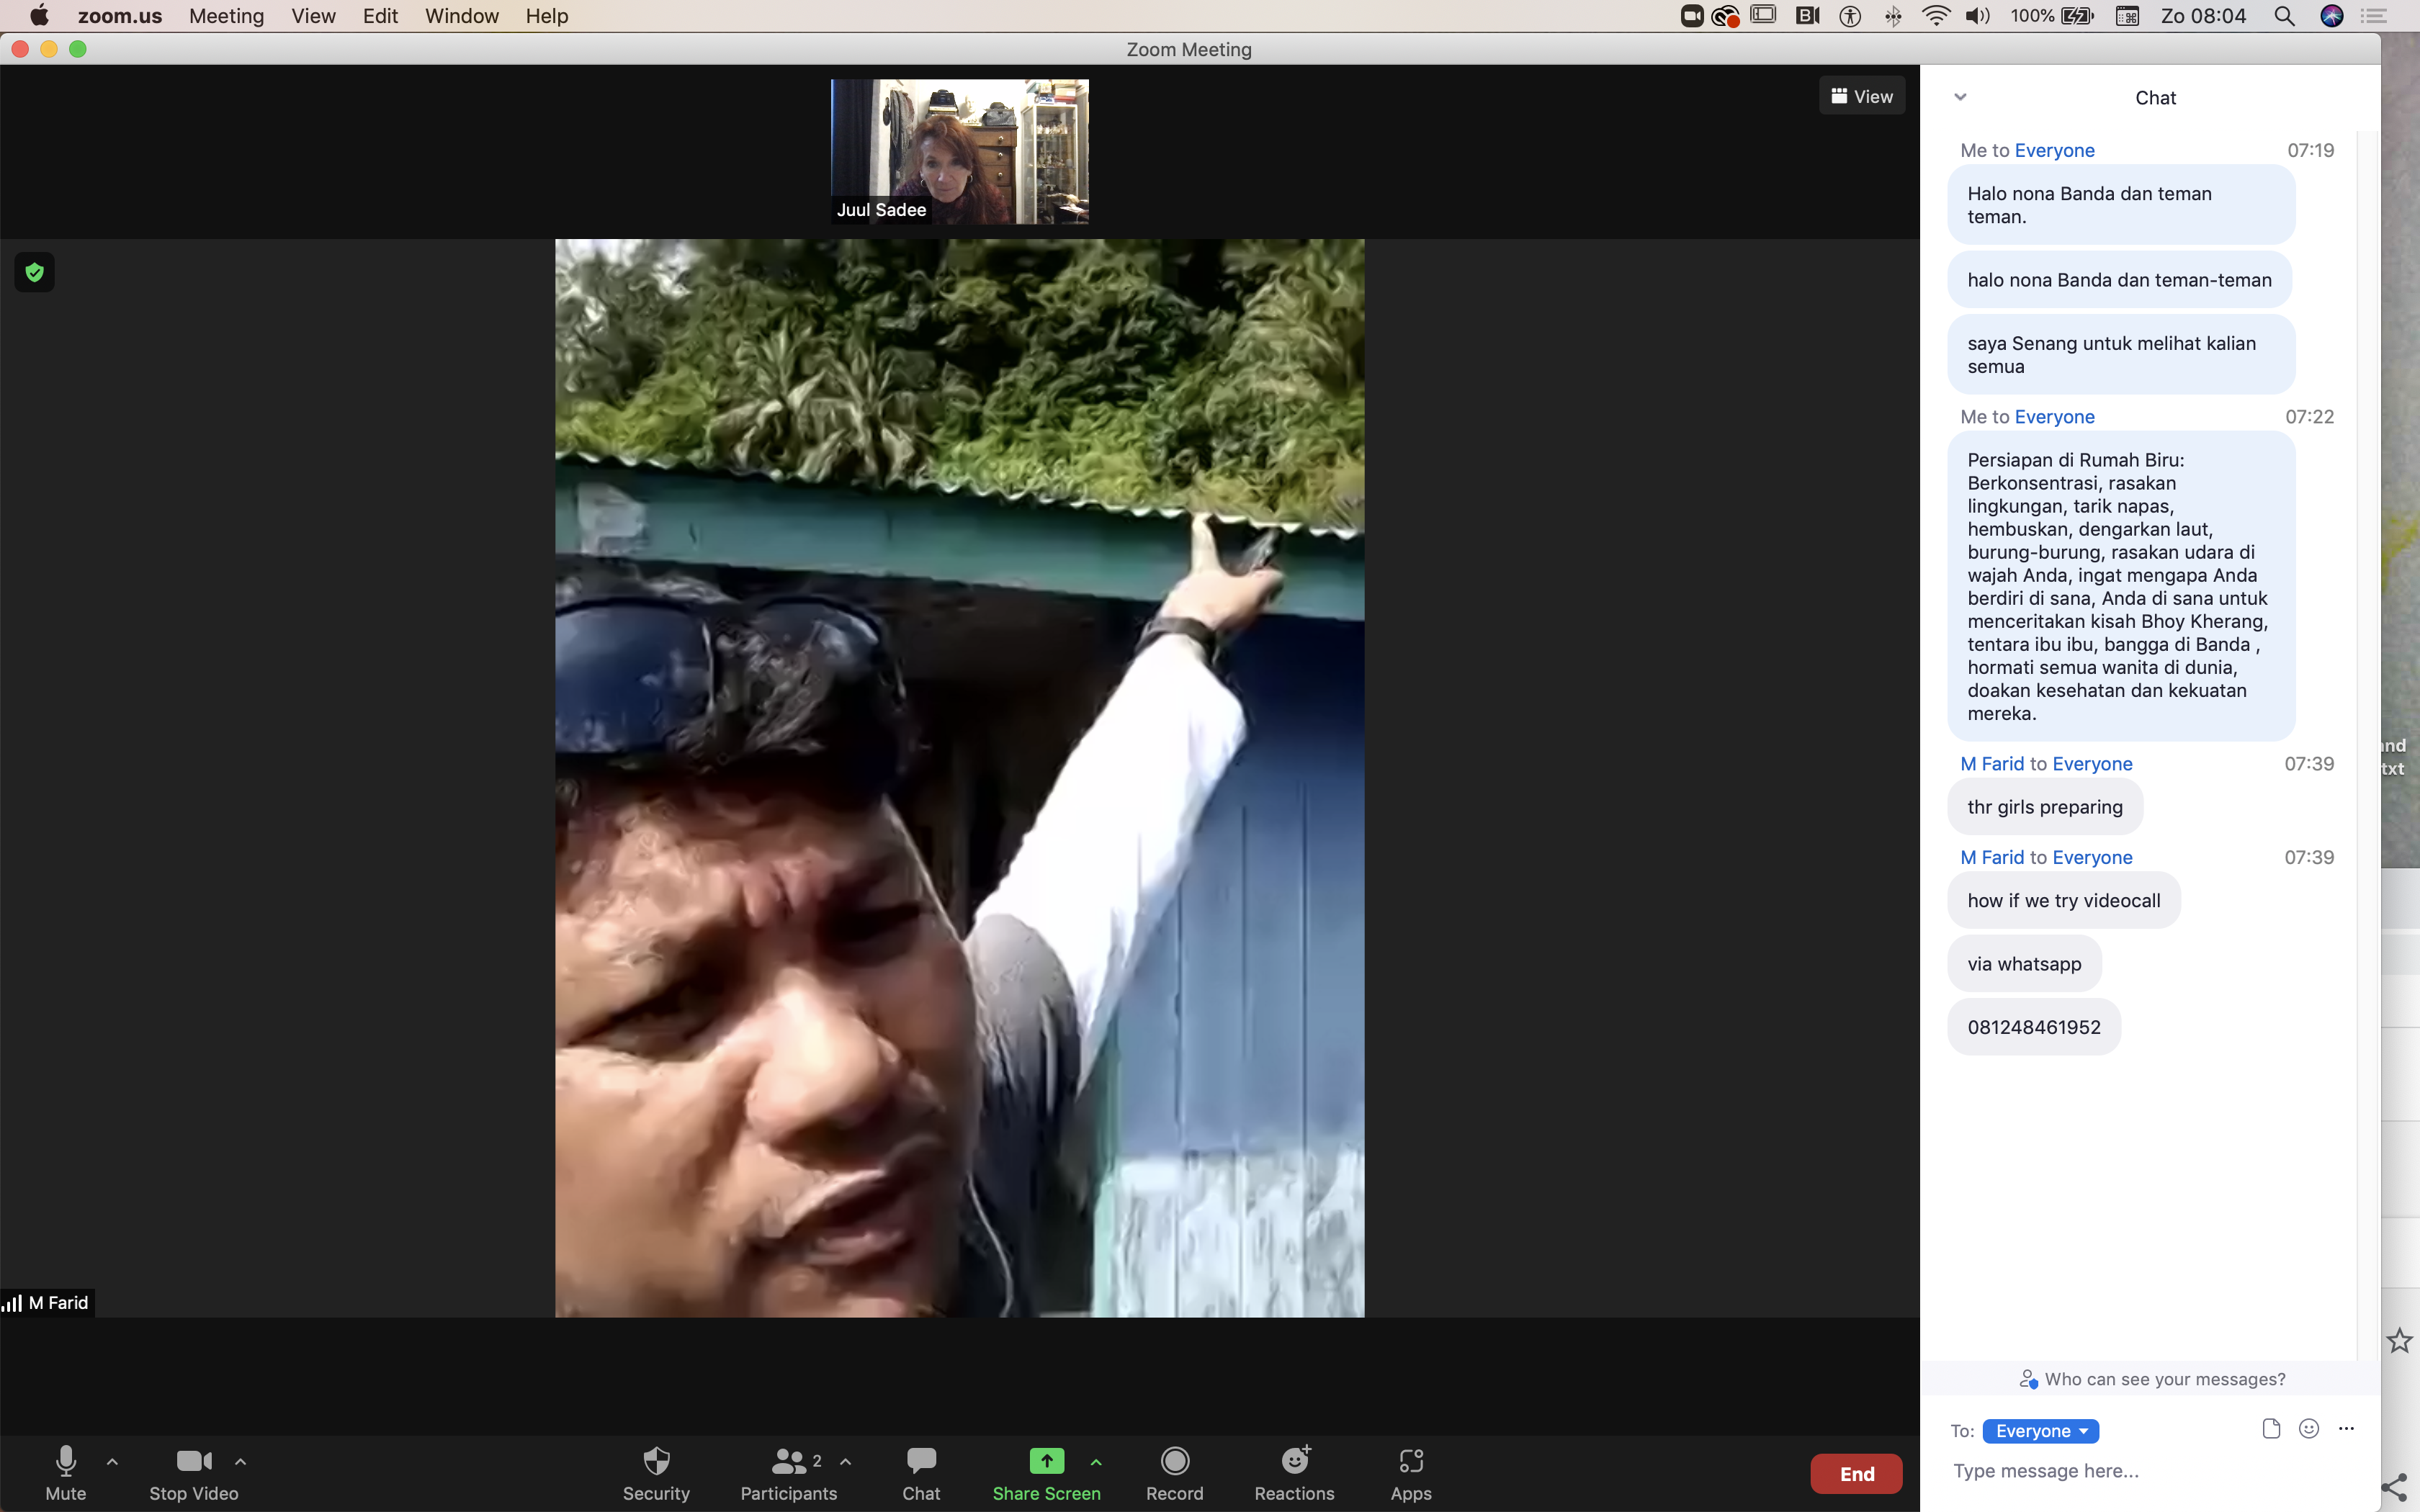Open the Everyone recipient dropdown

2040,1431
